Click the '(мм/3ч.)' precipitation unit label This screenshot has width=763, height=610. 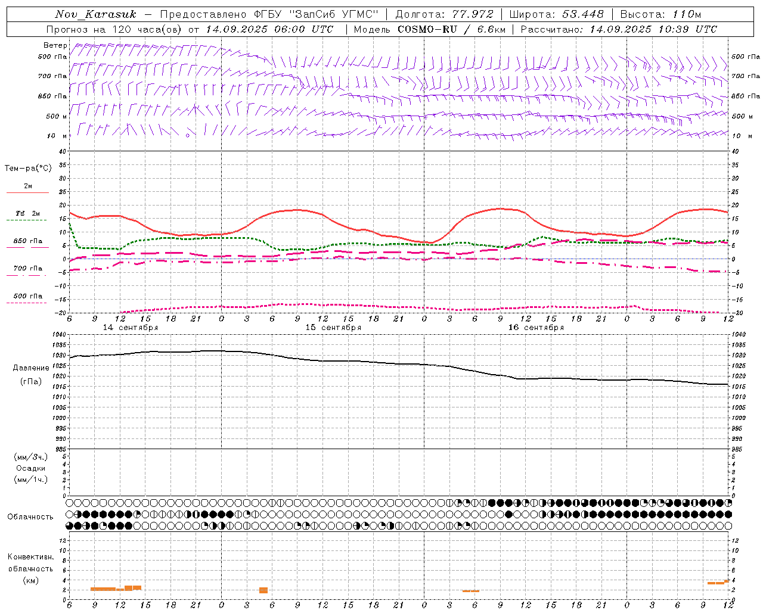click(31, 457)
